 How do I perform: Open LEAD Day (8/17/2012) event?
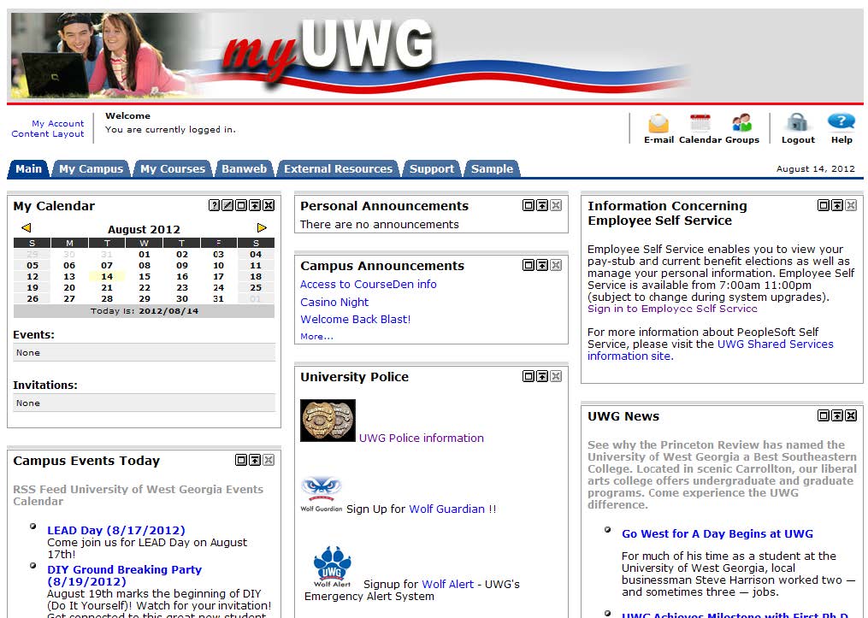pos(116,530)
